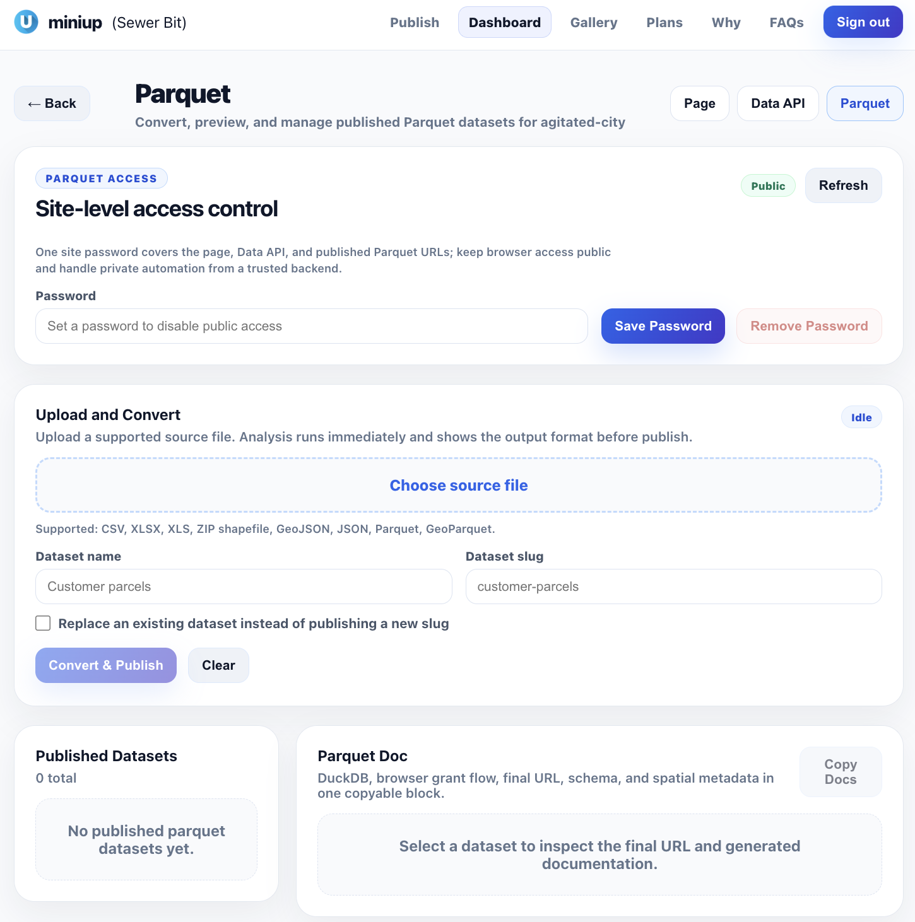Go to the Publish page
The width and height of the screenshot is (915, 922).
(414, 22)
